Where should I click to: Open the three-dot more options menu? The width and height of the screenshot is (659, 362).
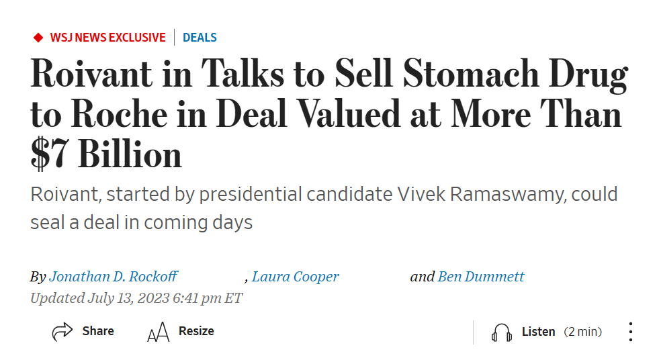(x=630, y=332)
